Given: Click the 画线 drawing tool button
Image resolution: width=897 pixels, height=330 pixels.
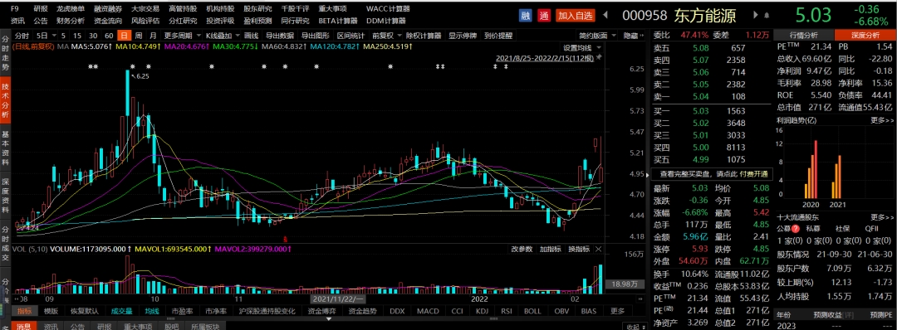Looking at the screenshot, I should point(252,36).
